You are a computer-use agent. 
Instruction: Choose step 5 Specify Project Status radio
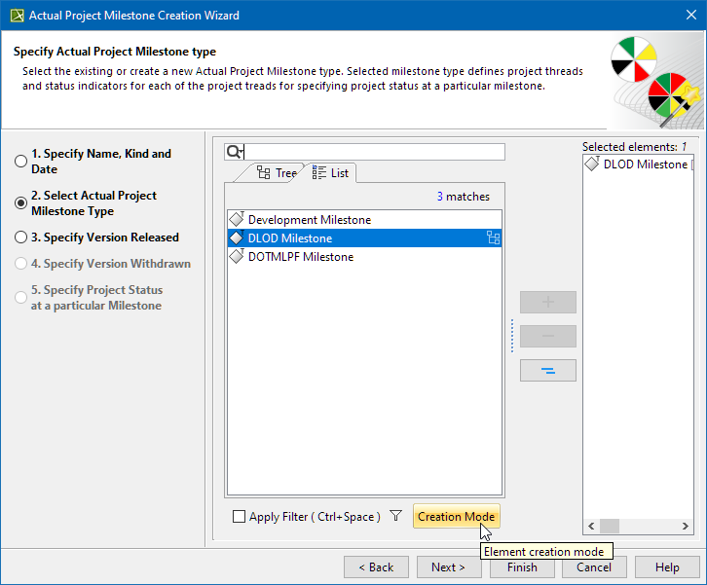(20, 298)
